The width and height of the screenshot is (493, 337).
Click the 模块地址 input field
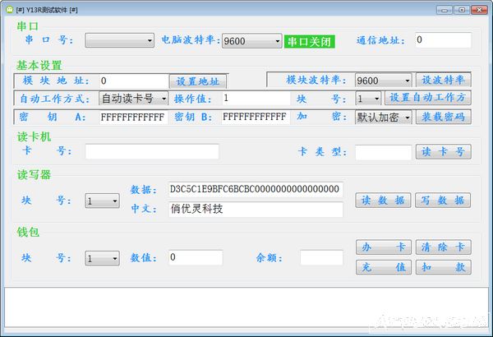tap(134, 81)
